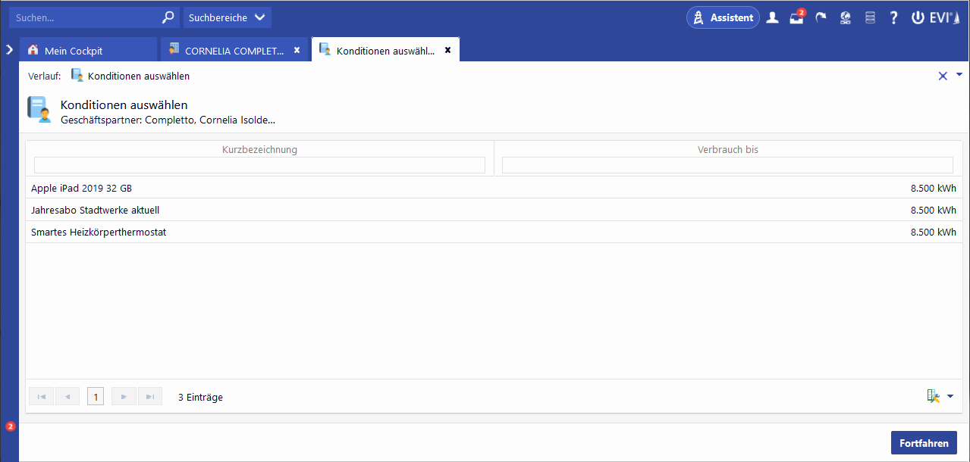
Task: Click the power logout icon
Action: [918, 17]
